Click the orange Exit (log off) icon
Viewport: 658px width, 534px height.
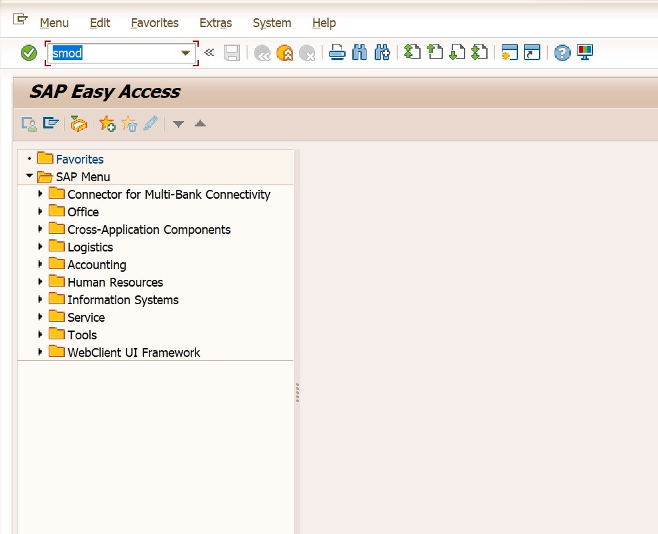coord(285,53)
